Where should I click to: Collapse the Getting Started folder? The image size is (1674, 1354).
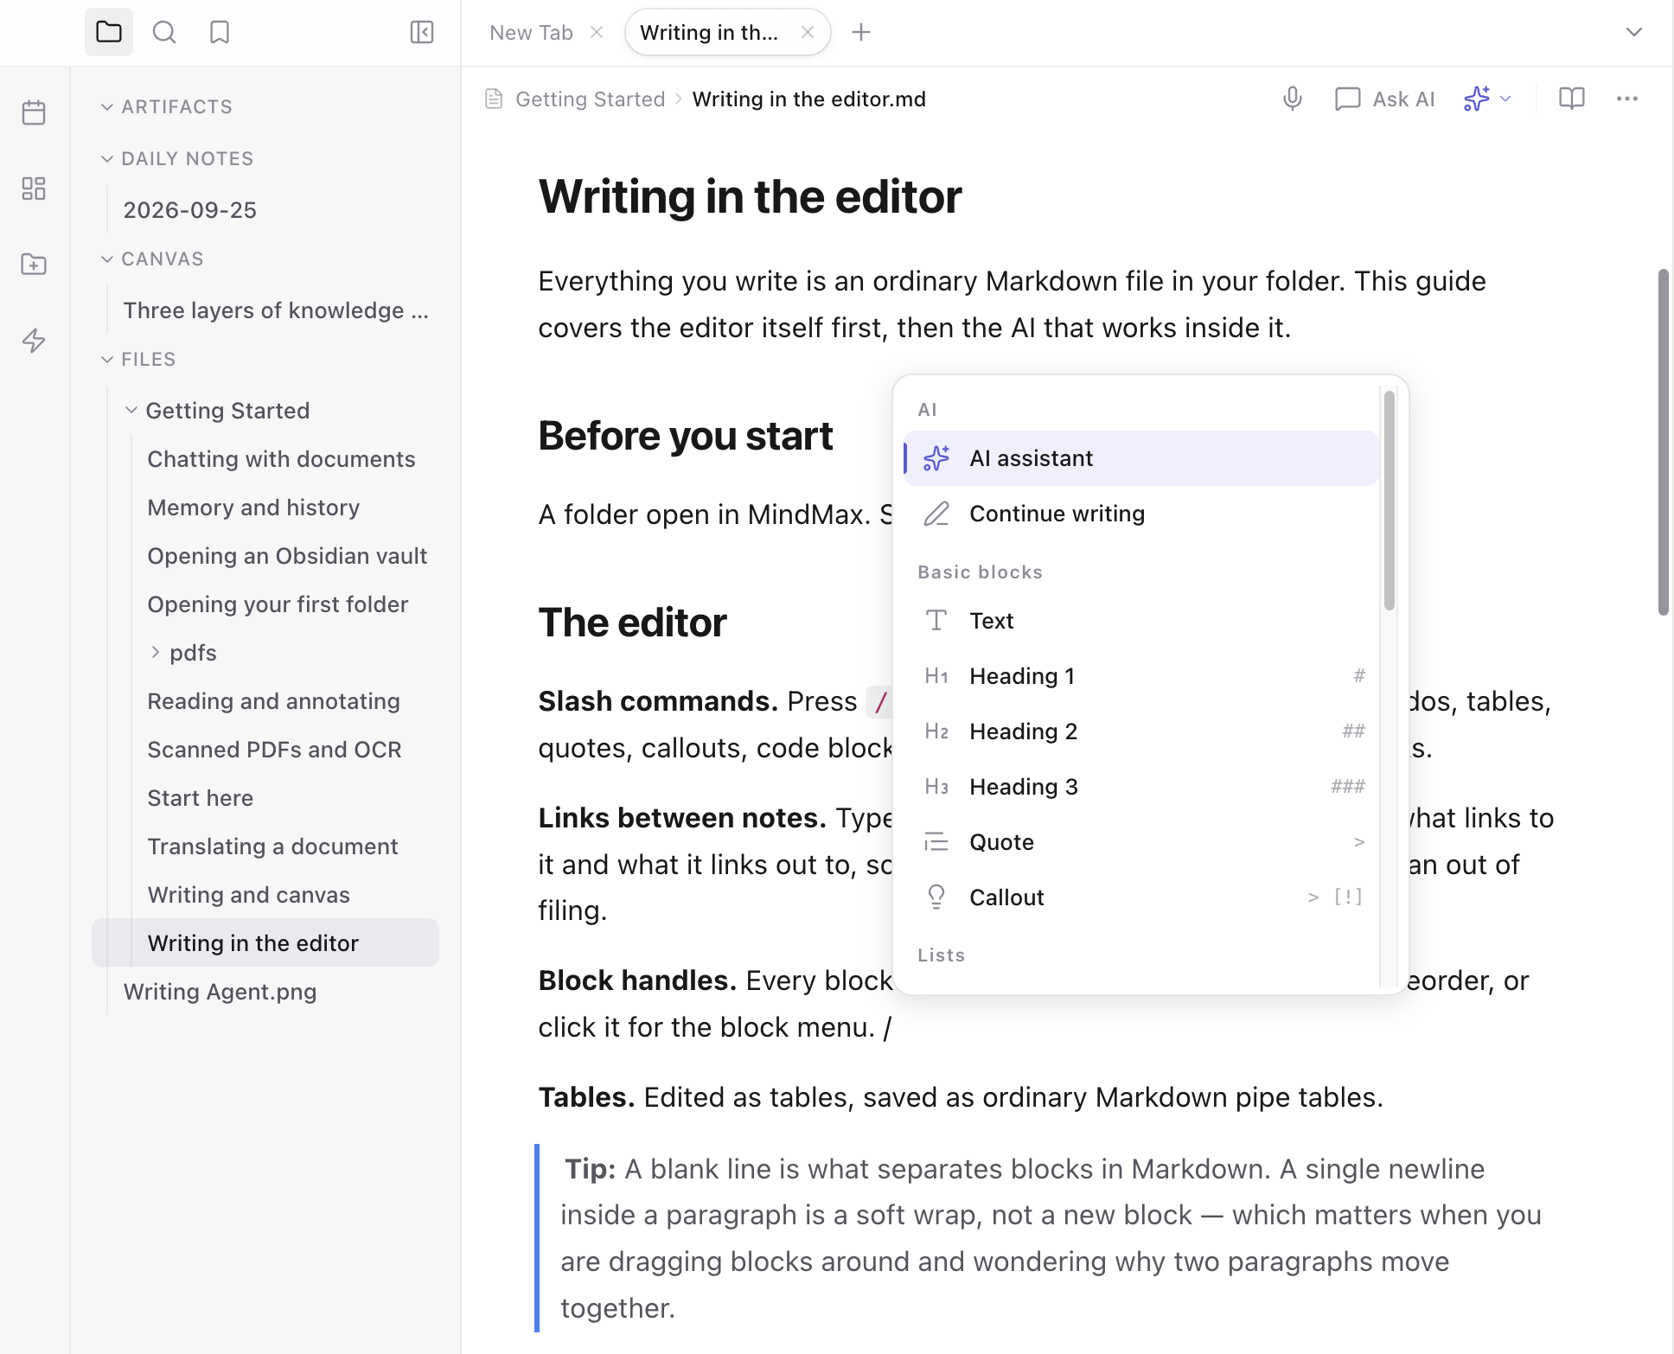[131, 411]
